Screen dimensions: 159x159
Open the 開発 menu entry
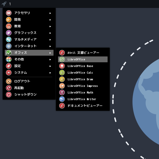(x=29, y=20)
